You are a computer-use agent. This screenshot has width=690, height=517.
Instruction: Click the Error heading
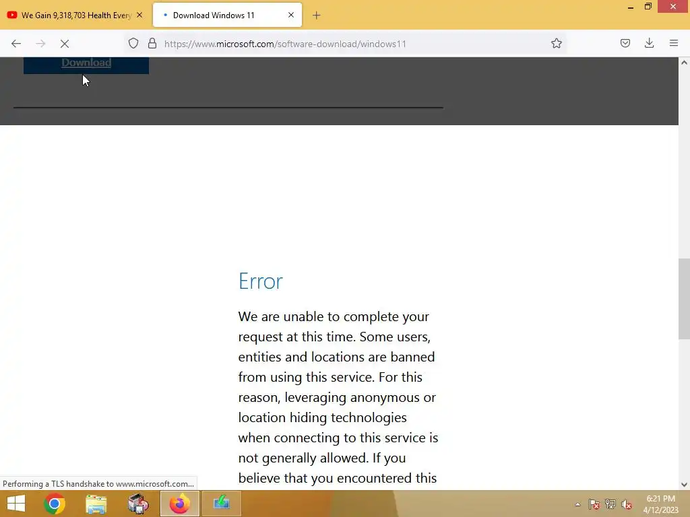(x=261, y=281)
